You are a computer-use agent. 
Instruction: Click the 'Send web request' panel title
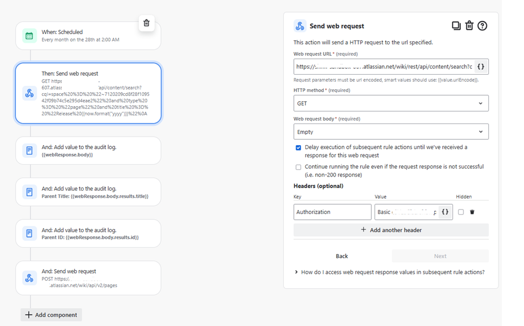pyautogui.click(x=337, y=26)
